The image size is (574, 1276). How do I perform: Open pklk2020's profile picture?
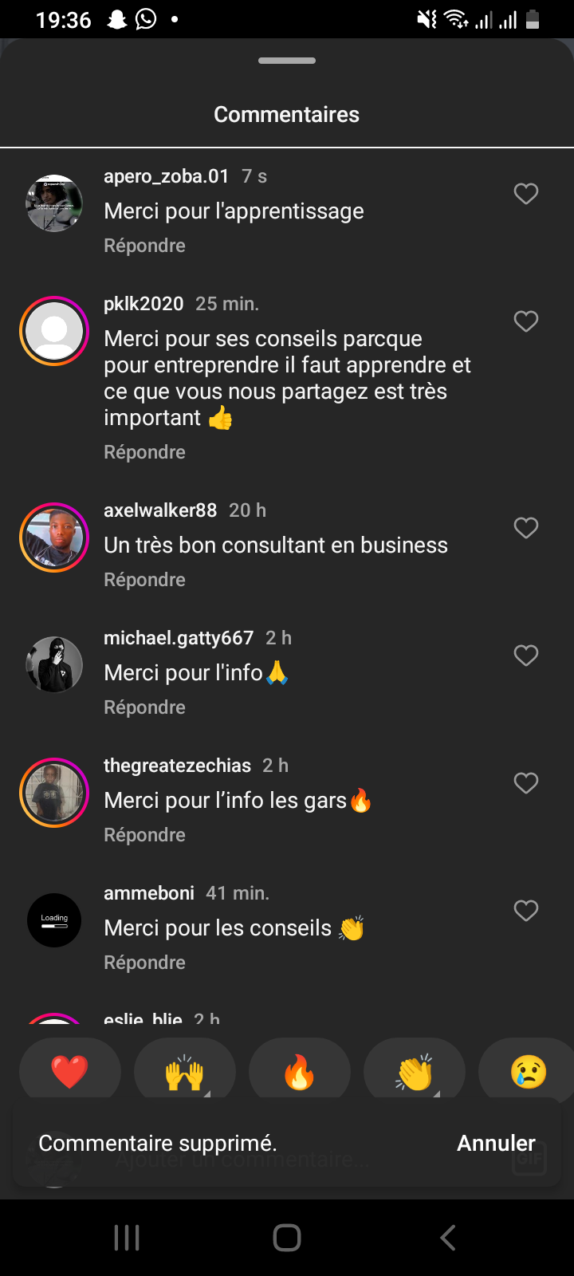(54, 331)
